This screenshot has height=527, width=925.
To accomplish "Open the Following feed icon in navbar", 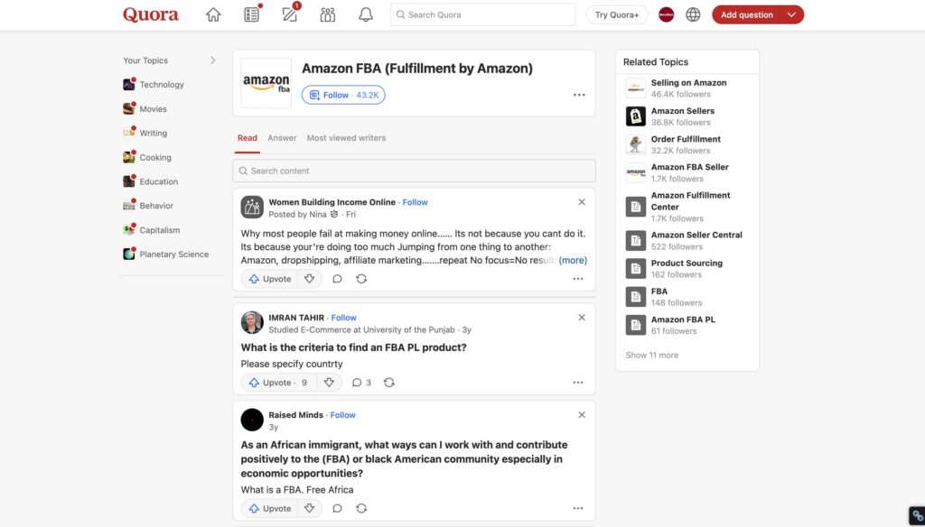I will tap(252, 14).
